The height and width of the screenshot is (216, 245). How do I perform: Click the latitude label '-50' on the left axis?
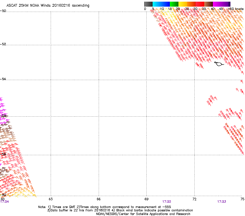coord(3,11)
